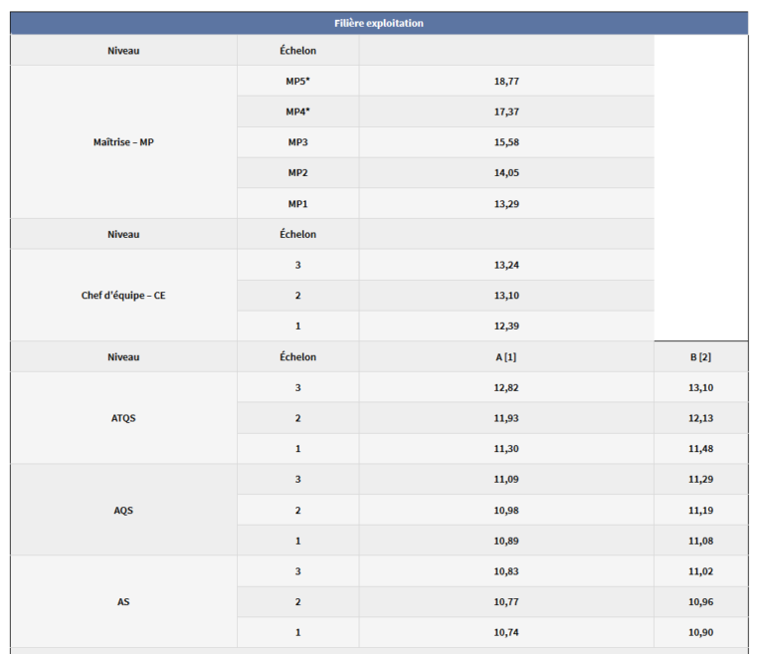Select the value 10,98 for AQS

tap(506, 510)
